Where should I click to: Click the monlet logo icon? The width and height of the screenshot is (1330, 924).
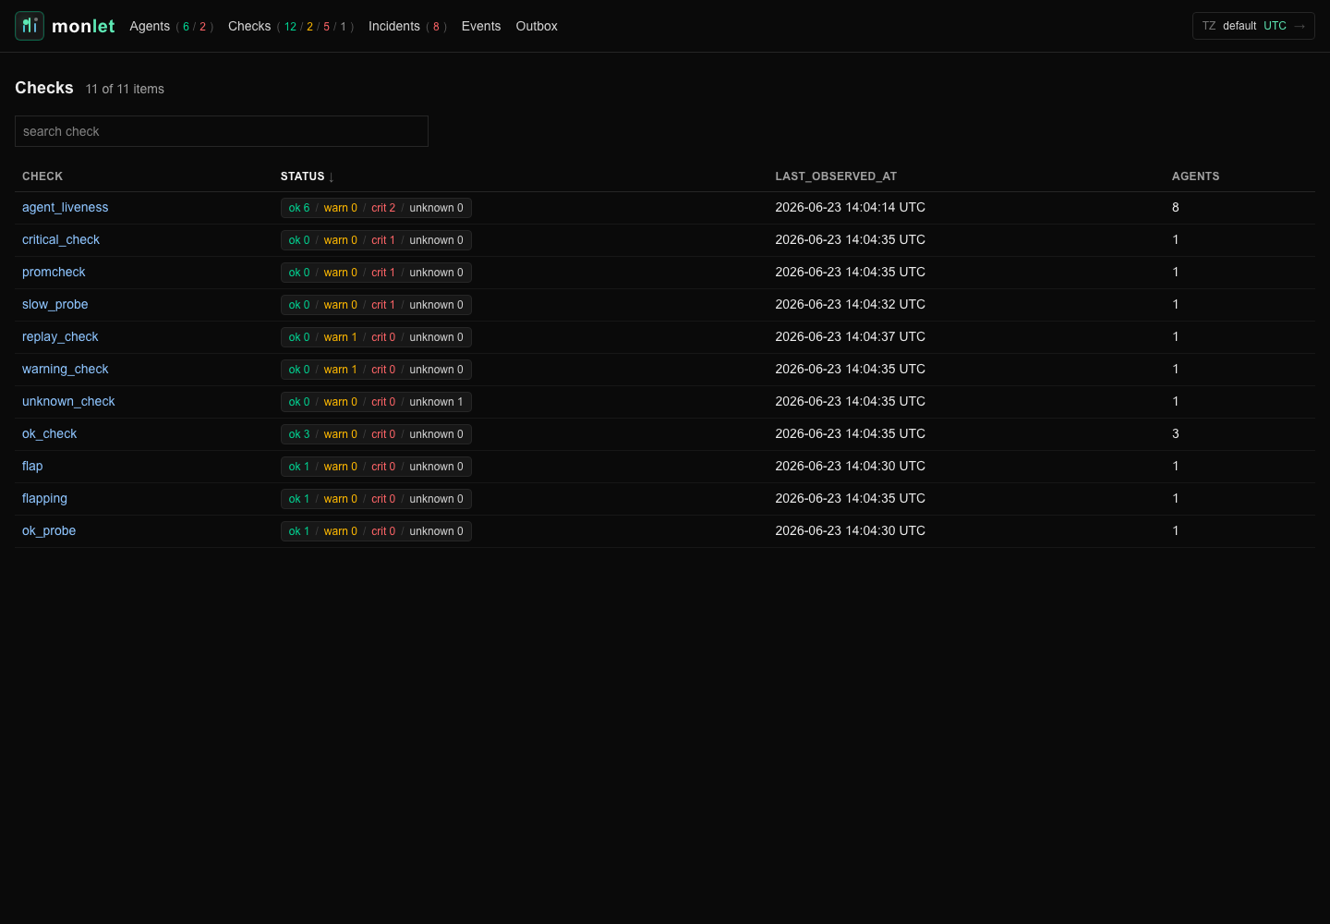[30, 26]
